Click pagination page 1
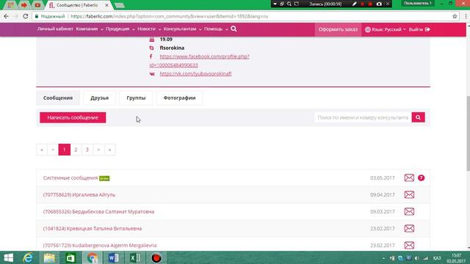Image resolution: width=470 pixels, height=264 pixels. (x=65, y=150)
